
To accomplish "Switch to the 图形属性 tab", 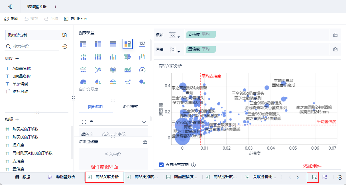I will pyautogui.click(x=96, y=107).
